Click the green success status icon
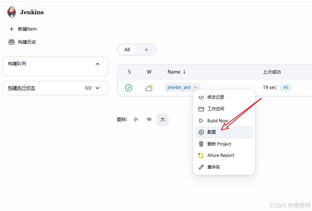The width and height of the screenshot is (312, 211). (x=128, y=88)
